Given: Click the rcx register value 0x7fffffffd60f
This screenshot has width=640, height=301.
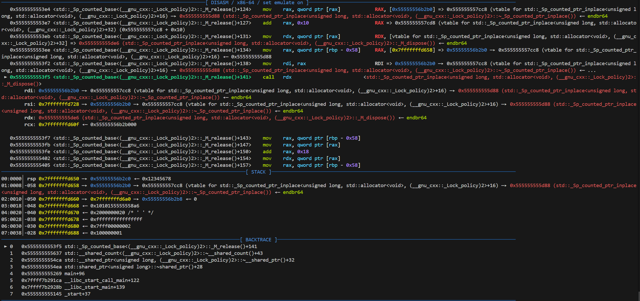Looking at the screenshot, I should [59, 125].
